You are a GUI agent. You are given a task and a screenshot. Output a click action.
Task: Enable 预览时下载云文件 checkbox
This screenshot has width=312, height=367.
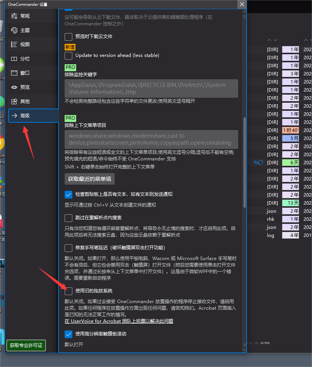[x=68, y=37]
